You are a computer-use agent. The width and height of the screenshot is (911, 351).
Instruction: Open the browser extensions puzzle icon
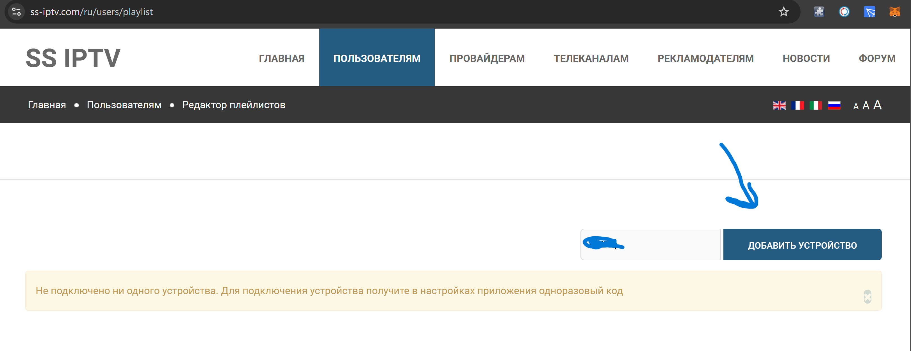pos(819,12)
